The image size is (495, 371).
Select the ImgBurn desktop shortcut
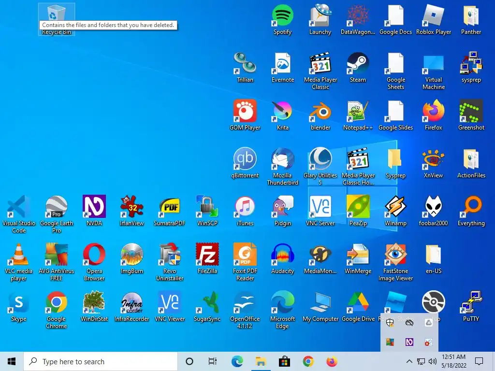click(131, 259)
